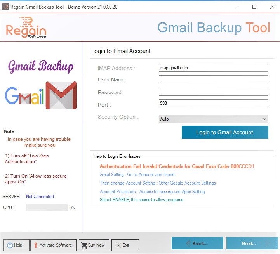Click the Security Option label
The width and height of the screenshot is (280, 254).
[118, 117]
